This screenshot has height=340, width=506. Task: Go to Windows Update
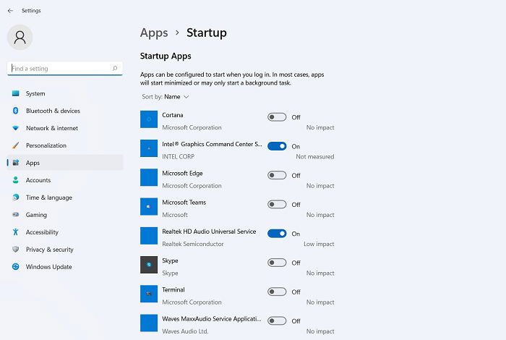coord(65,267)
